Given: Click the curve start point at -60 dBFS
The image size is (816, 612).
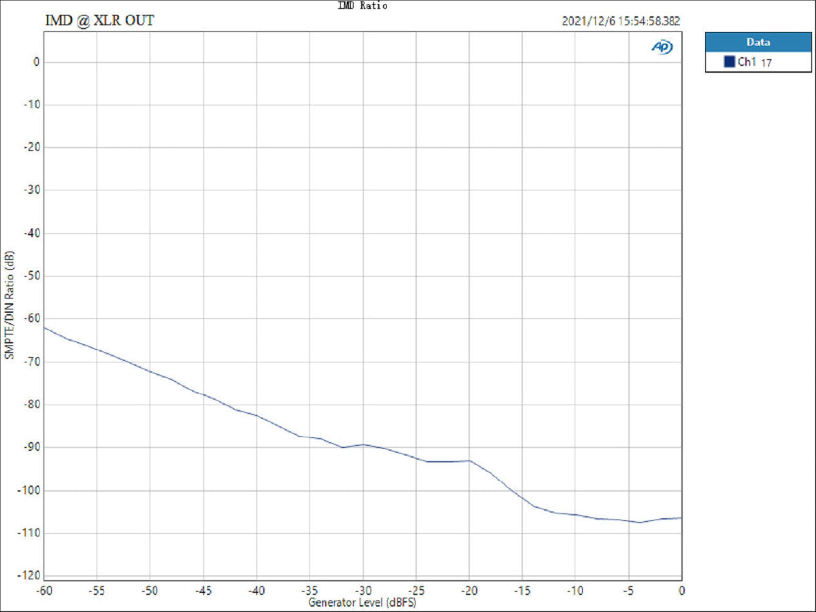Looking at the screenshot, I should (45, 328).
